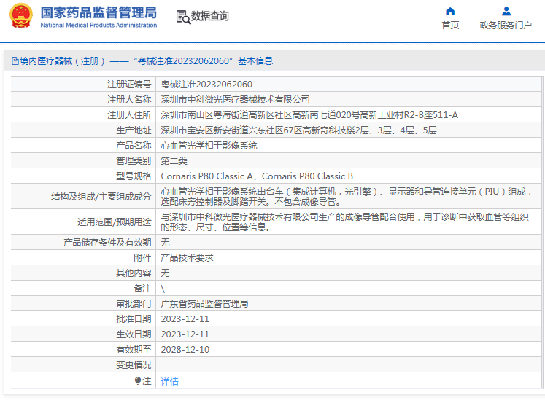
Task: Select product name 心血管光学相干影像系统
Action: pos(209,146)
